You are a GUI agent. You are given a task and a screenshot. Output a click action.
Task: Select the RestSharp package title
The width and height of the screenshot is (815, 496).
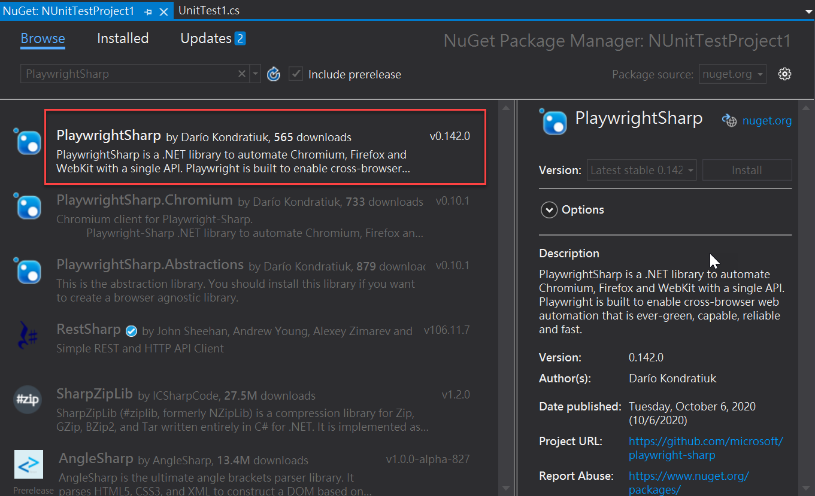[x=89, y=329]
